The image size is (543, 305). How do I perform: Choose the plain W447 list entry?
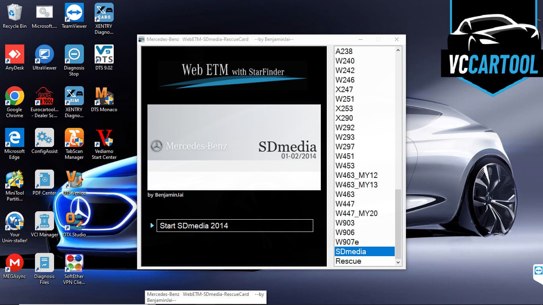tap(365, 204)
